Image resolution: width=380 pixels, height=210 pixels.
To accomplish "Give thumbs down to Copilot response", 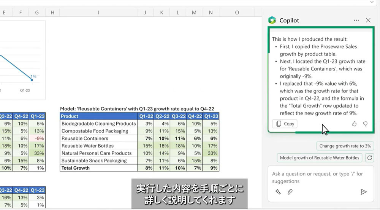I will [x=365, y=124].
